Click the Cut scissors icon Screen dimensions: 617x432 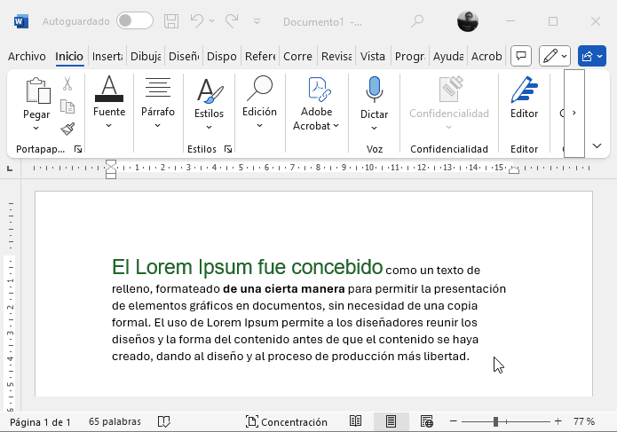(x=67, y=84)
